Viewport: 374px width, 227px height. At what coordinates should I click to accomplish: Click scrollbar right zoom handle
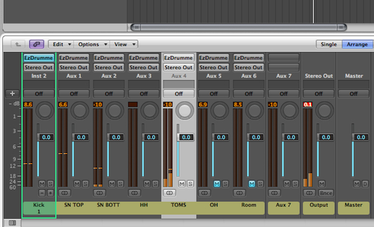click(342, 27)
